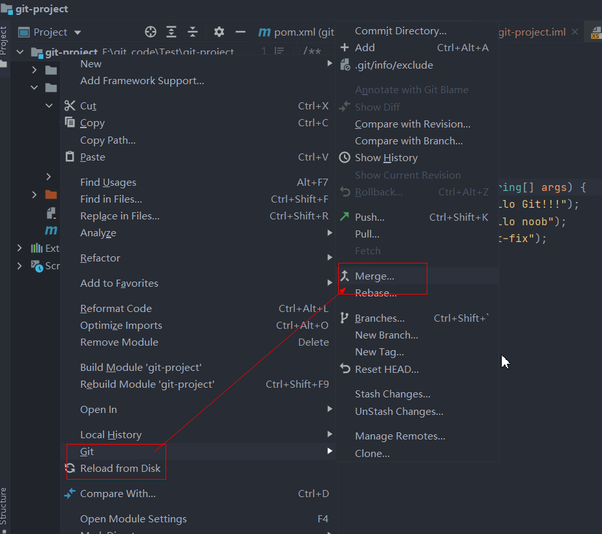The image size is (602, 534).
Task: Click the Scratches and Consoles icon
Action: [x=37, y=265]
